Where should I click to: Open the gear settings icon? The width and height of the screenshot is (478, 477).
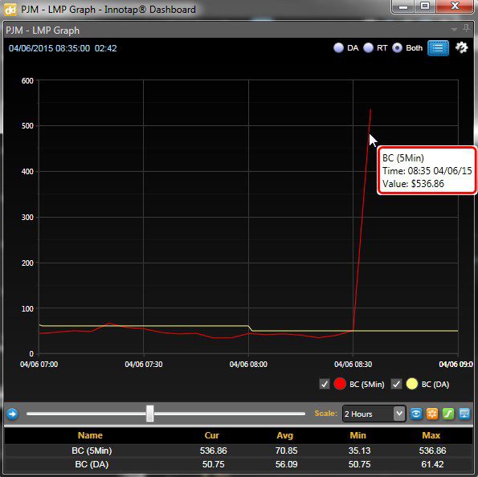[462, 47]
